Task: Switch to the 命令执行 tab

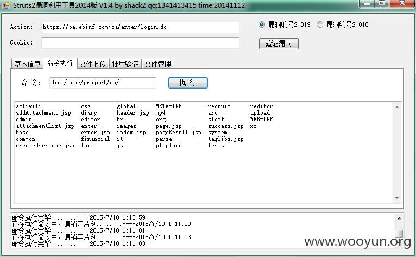Action: 60,63
